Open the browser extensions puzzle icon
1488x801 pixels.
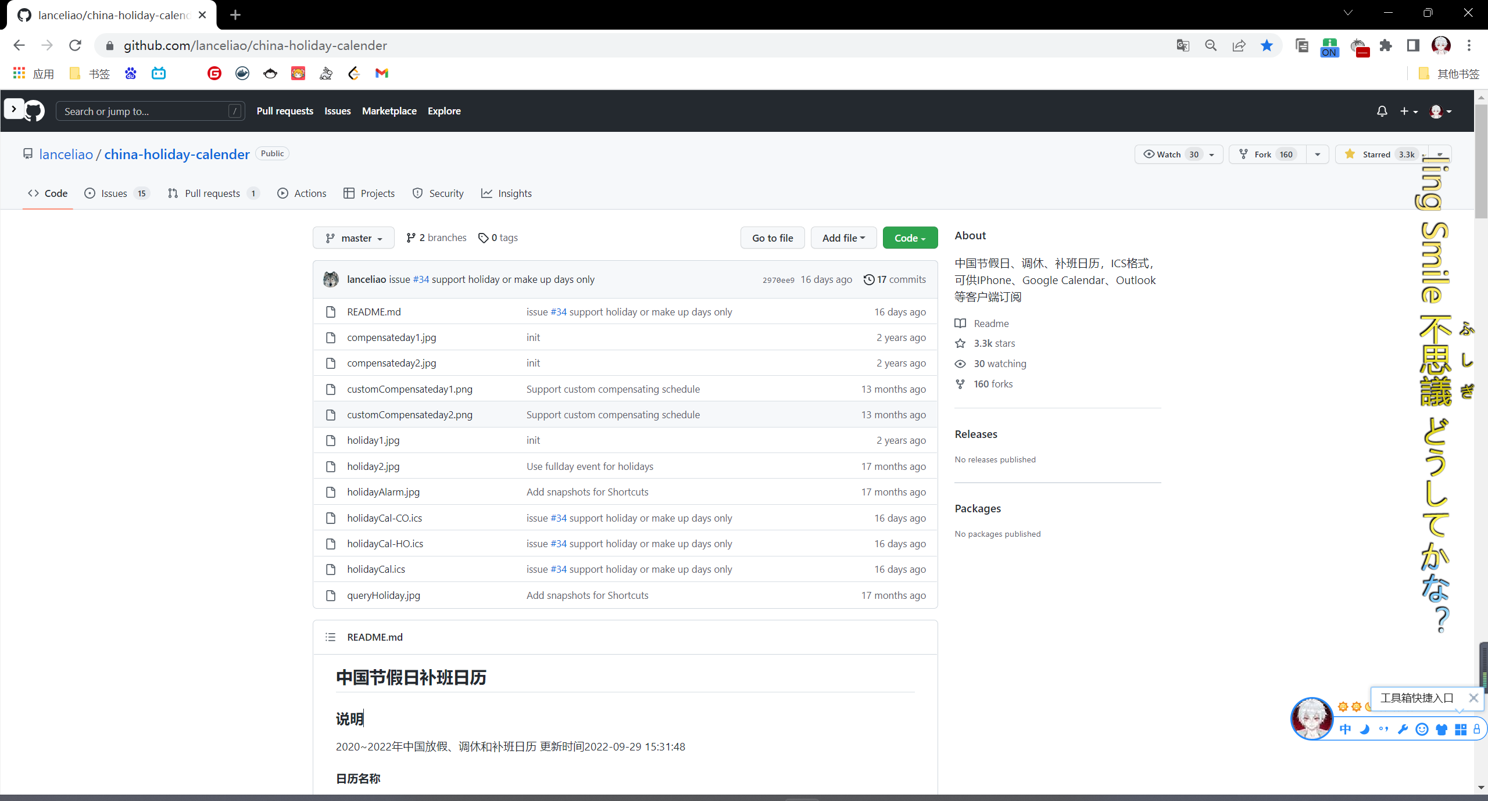tap(1386, 45)
